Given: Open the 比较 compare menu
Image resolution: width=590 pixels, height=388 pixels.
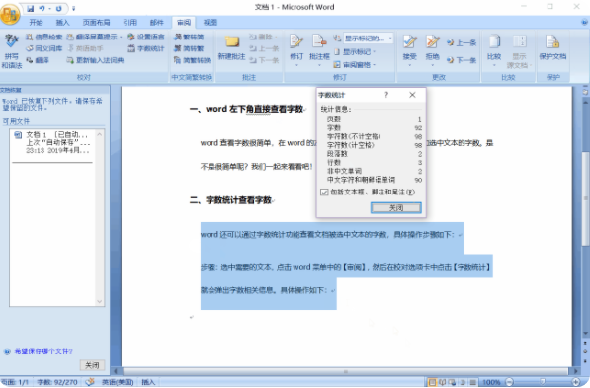Looking at the screenshot, I should tap(494, 50).
